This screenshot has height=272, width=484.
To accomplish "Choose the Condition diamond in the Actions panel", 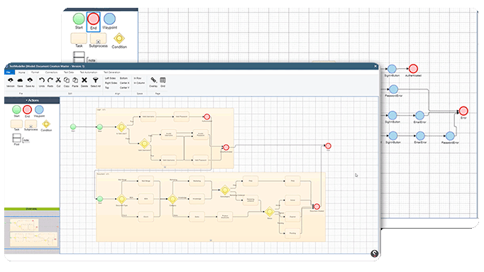I will pyautogui.click(x=46, y=124).
